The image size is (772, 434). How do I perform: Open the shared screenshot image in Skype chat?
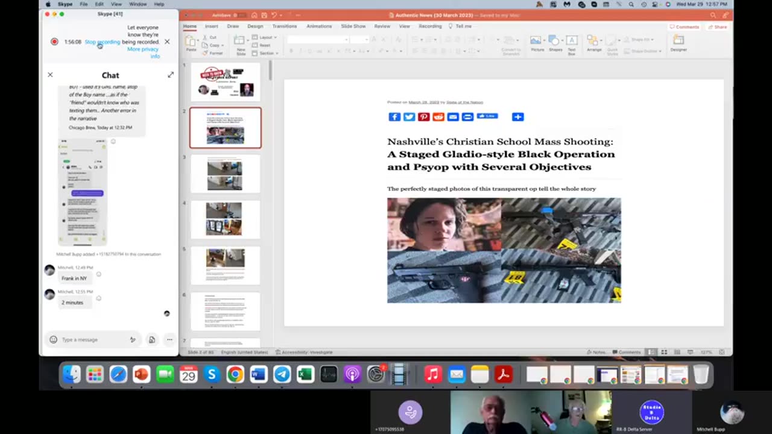(x=83, y=192)
